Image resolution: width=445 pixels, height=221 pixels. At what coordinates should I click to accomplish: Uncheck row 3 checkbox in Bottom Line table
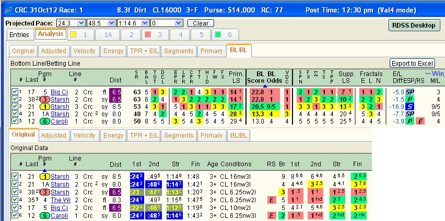[15, 106]
